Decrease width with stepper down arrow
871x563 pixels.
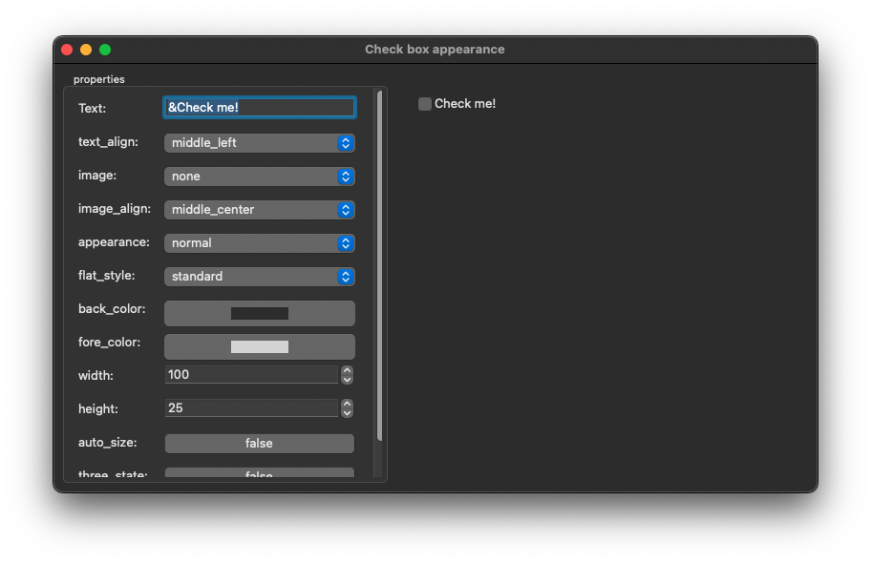(347, 380)
